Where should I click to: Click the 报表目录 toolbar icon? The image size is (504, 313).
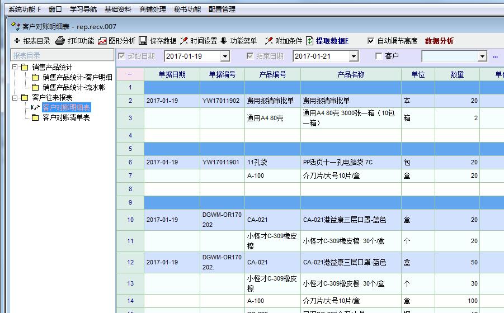click(x=17, y=41)
